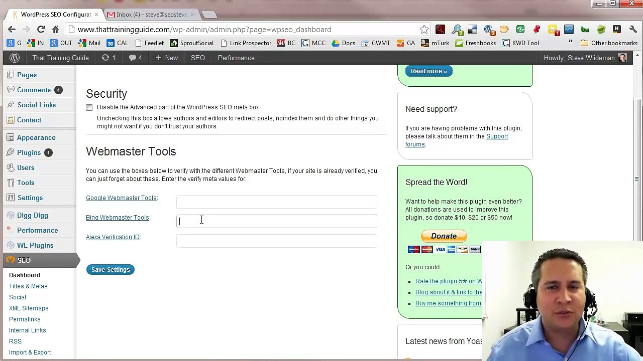643x361 pixels.
Task: Open the SEO menu in admin bar
Action: coord(198,58)
